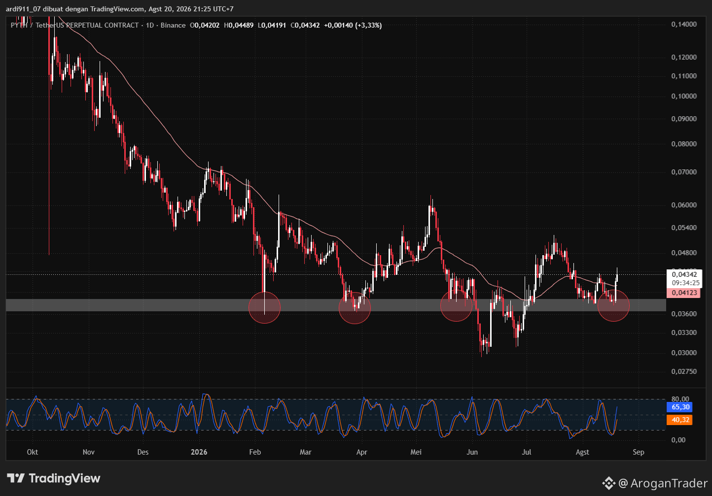
Task: Click the 0,14000 price axis label
Action: (x=684, y=24)
